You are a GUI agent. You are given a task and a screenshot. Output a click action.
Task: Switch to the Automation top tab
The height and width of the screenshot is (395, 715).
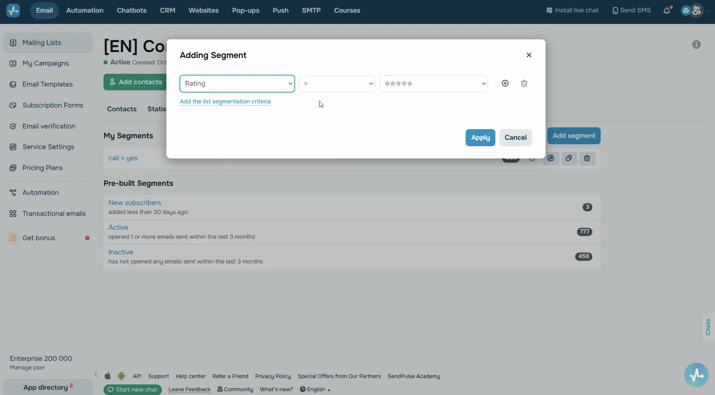pyautogui.click(x=85, y=10)
